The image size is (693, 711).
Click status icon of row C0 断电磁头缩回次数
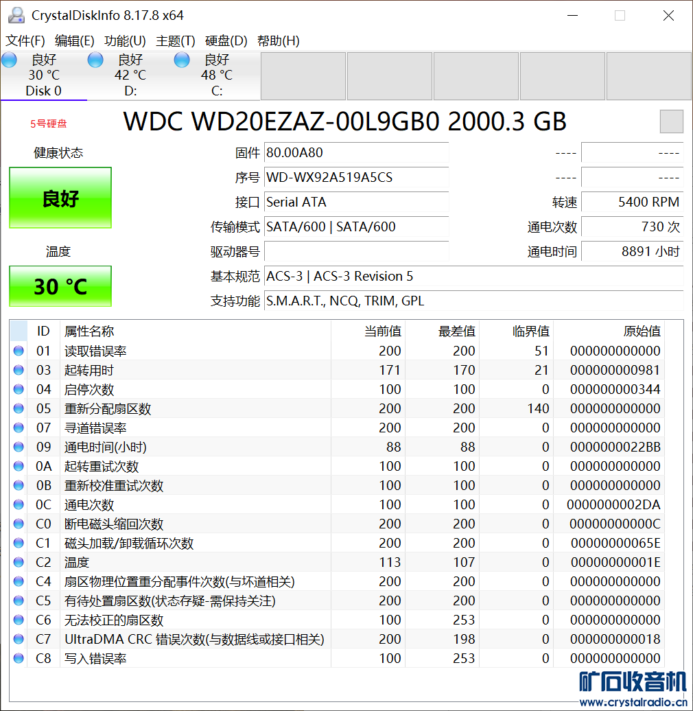point(19,524)
